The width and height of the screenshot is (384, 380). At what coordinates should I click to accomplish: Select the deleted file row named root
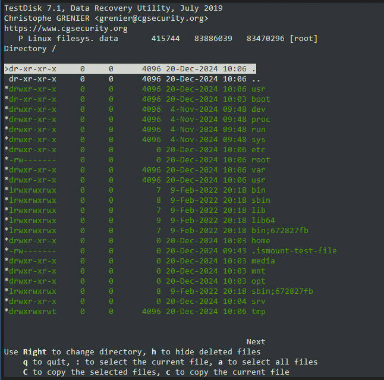(137, 160)
